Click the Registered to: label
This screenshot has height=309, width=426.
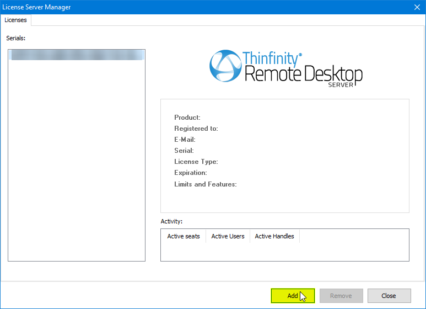coord(196,129)
